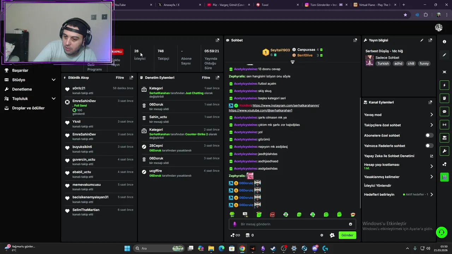Insert the red angry emote from quick emotes
Viewport: 452px width, 254px height.
272,214
